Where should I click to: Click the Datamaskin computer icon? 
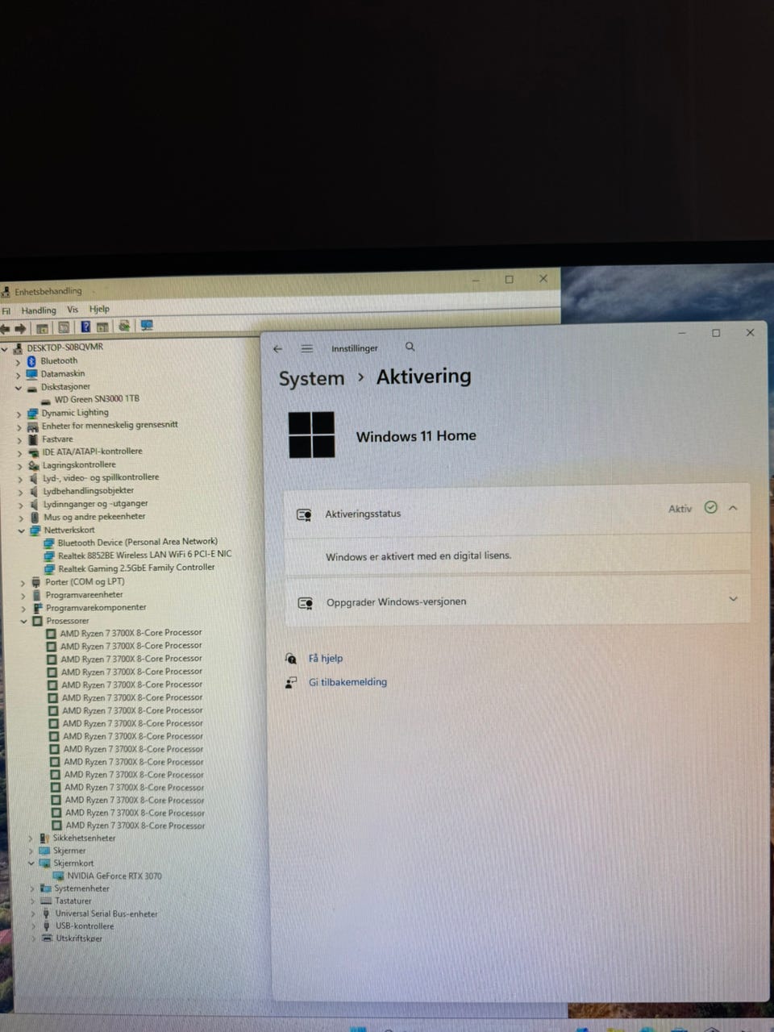click(32, 374)
